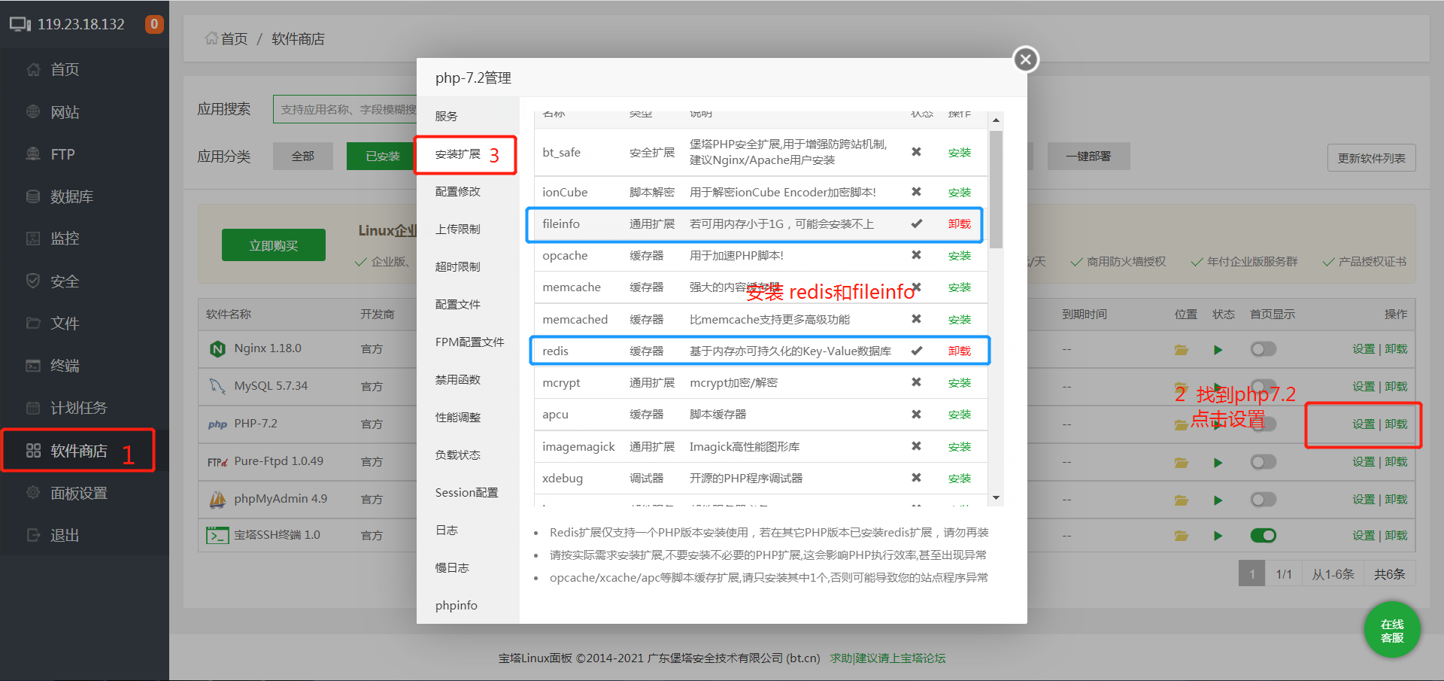Open 设置 for PHP-7.2 row
The image size is (1444, 681).
tap(1363, 424)
